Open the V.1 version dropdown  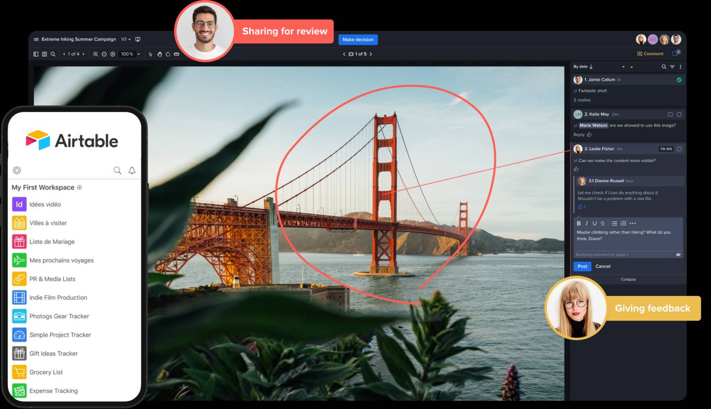click(x=126, y=40)
